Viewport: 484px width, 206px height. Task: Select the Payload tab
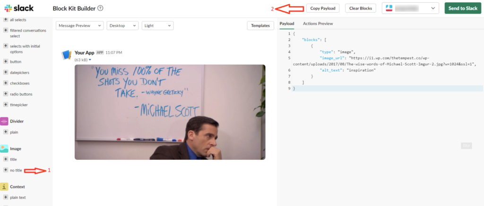click(287, 24)
